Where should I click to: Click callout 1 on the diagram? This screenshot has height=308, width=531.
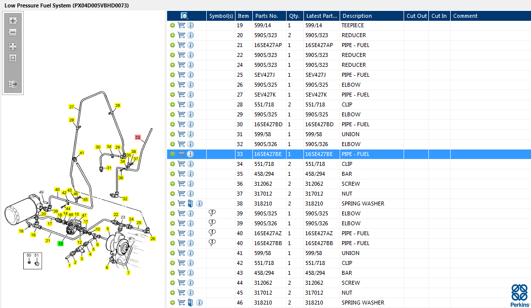pyautogui.click(x=69, y=265)
